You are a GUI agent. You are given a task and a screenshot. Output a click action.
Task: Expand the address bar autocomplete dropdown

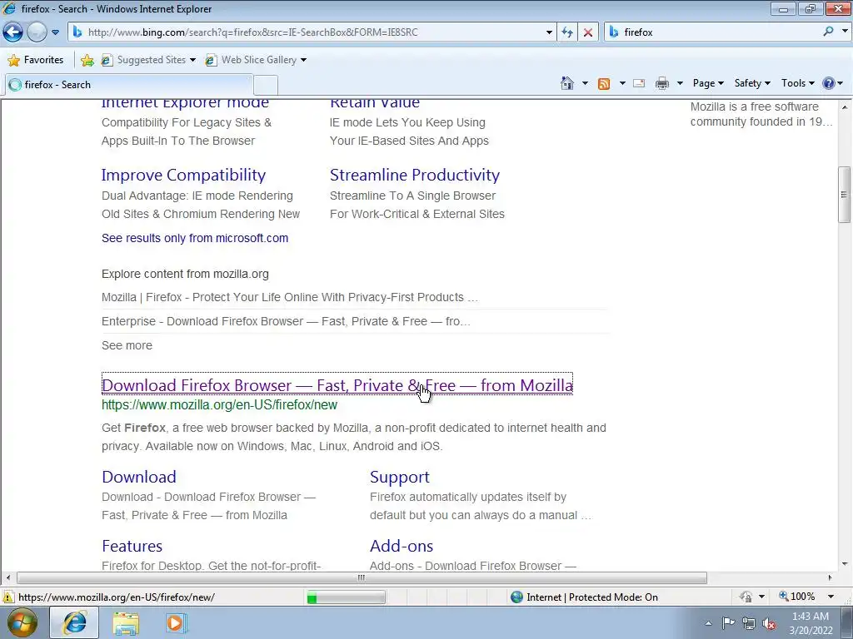(549, 32)
